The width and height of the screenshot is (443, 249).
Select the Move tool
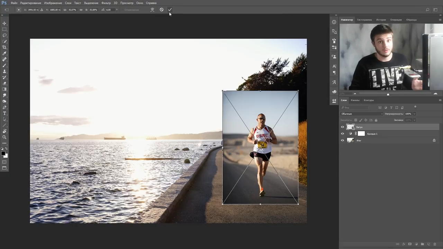point(4,23)
